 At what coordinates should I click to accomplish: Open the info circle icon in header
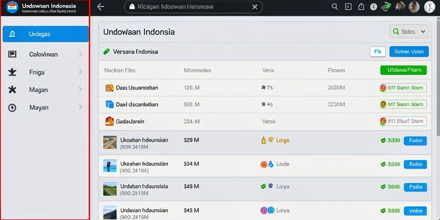pos(373,7)
